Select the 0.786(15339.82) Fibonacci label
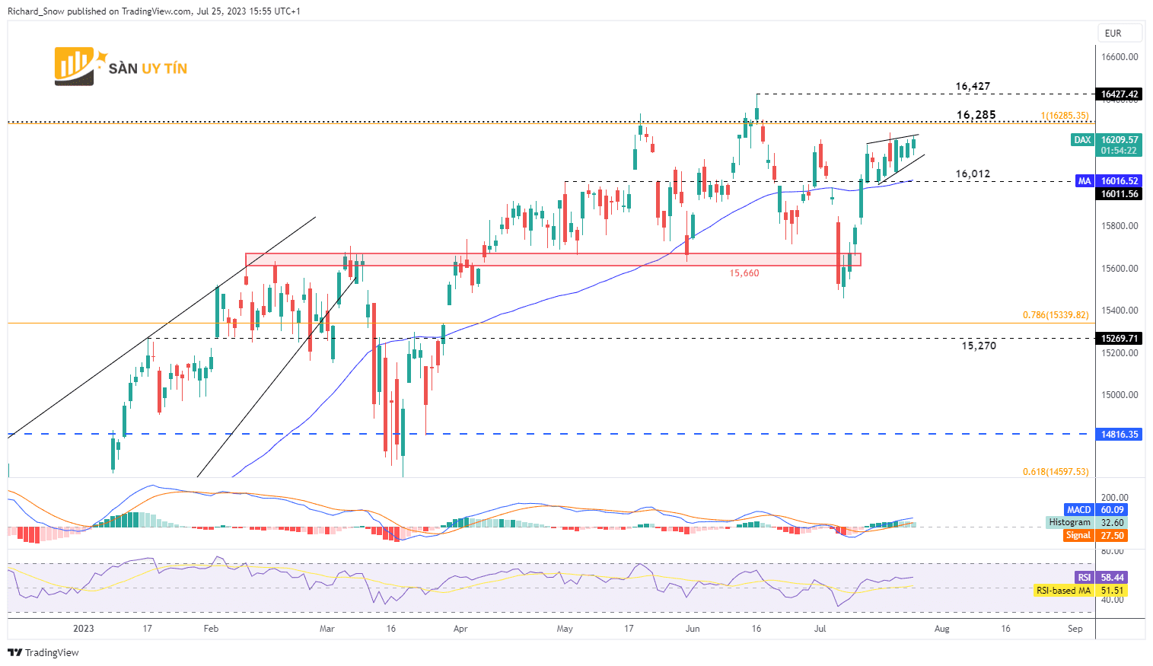The image size is (1153, 666). (1056, 314)
